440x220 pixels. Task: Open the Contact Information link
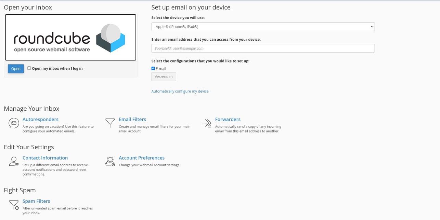[45, 158]
